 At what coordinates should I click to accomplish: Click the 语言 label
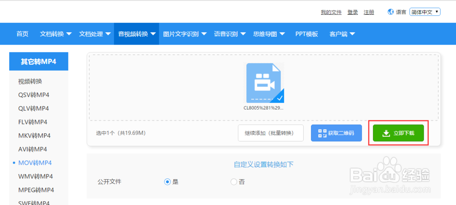pyautogui.click(x=401, y=12)
